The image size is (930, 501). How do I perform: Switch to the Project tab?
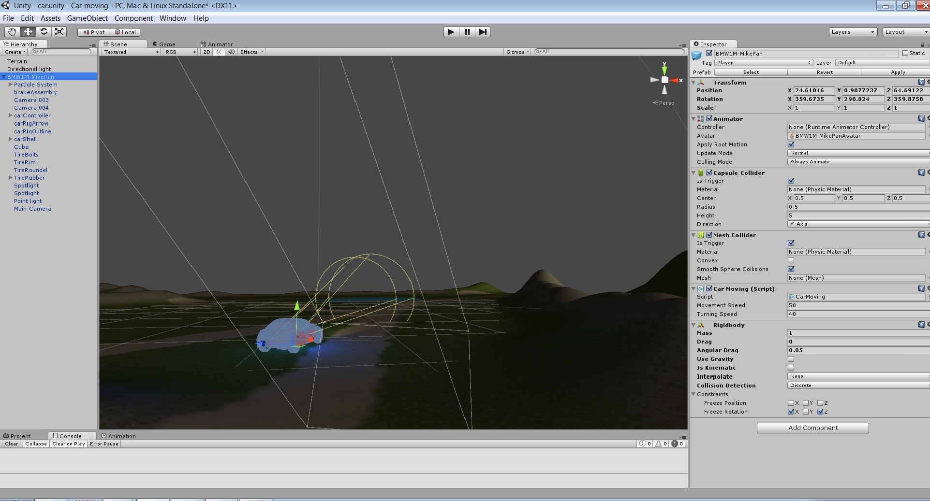point(17,436)
